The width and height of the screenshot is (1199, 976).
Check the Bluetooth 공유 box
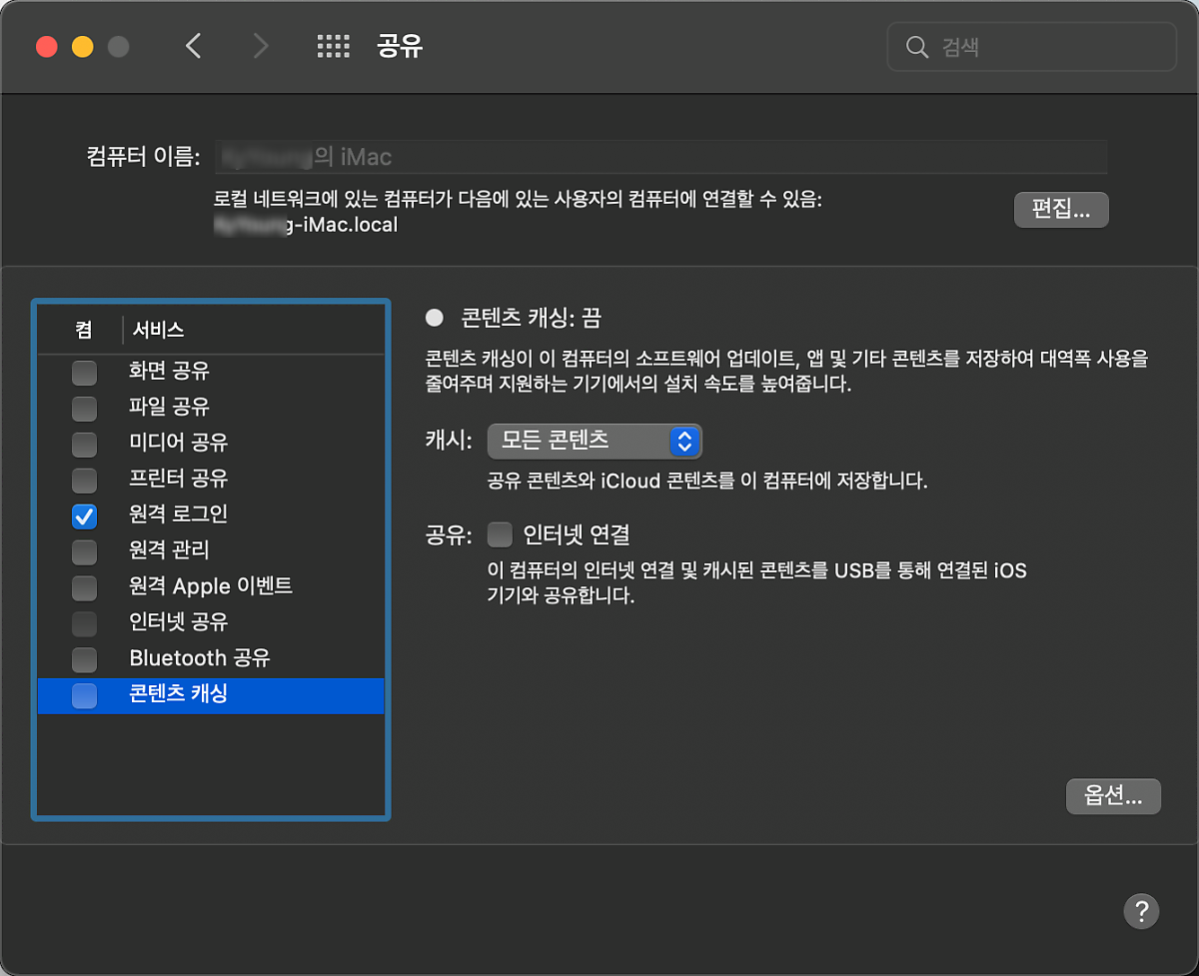coord(85,659)
